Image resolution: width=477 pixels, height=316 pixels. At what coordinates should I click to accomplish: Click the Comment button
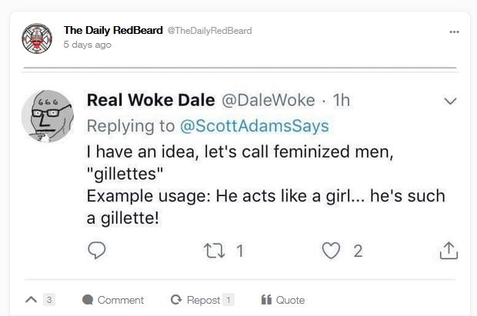[112, 300]
